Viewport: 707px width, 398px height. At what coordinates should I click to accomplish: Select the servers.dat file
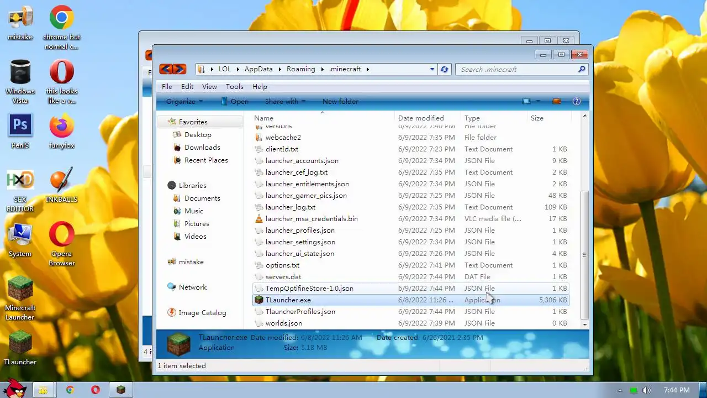tap(411, 277)
